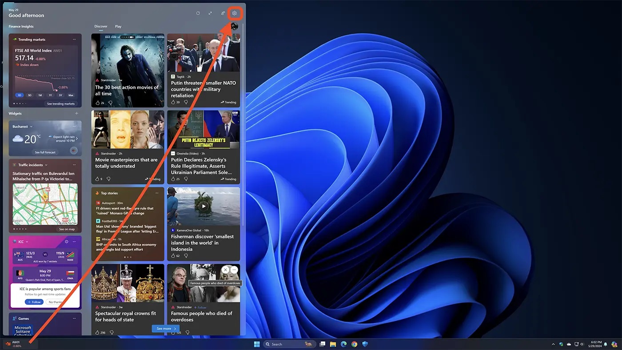
Task: Switch markets chart to 1Y range
Action: point(50,95)
